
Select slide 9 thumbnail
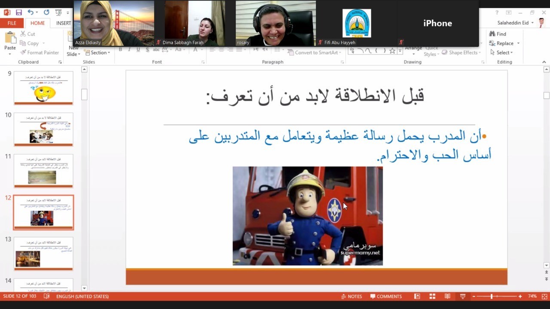(43, 88)
